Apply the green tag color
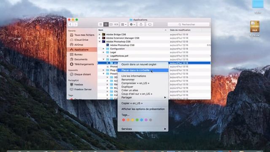The width and height of the screenshot is (270, 152). tap(137, 120)
